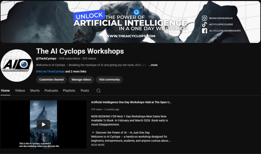Play the featured channel trailer video
The width and height of the screenshot is (261, 154).
pos(43,124)
